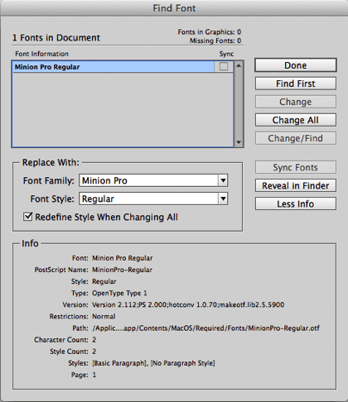The width and height of the screenshot is (348, 402).
Task: Click the grayed-out Change button
Action: click(x=296, y=102)
